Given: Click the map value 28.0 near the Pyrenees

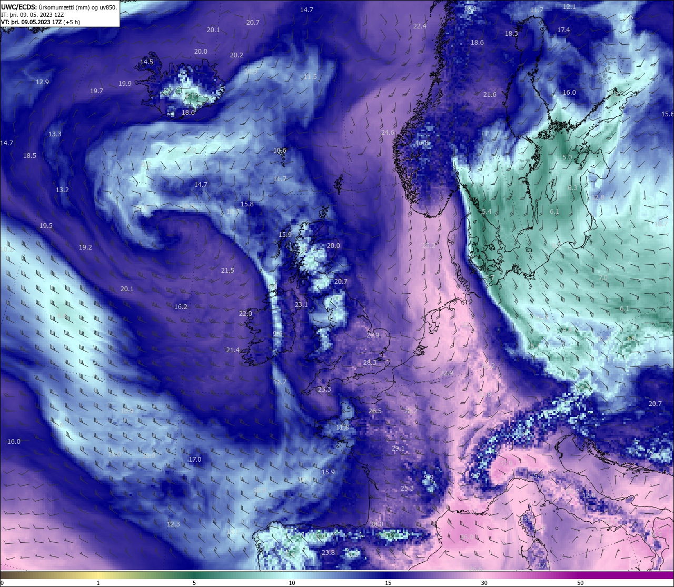Looking at the screenshot, I should (376, 524).
